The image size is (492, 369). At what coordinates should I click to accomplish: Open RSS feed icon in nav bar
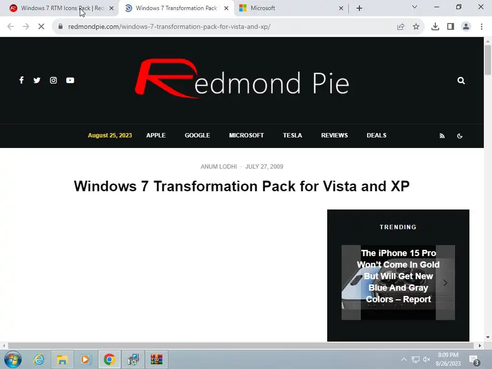[442, 136]
